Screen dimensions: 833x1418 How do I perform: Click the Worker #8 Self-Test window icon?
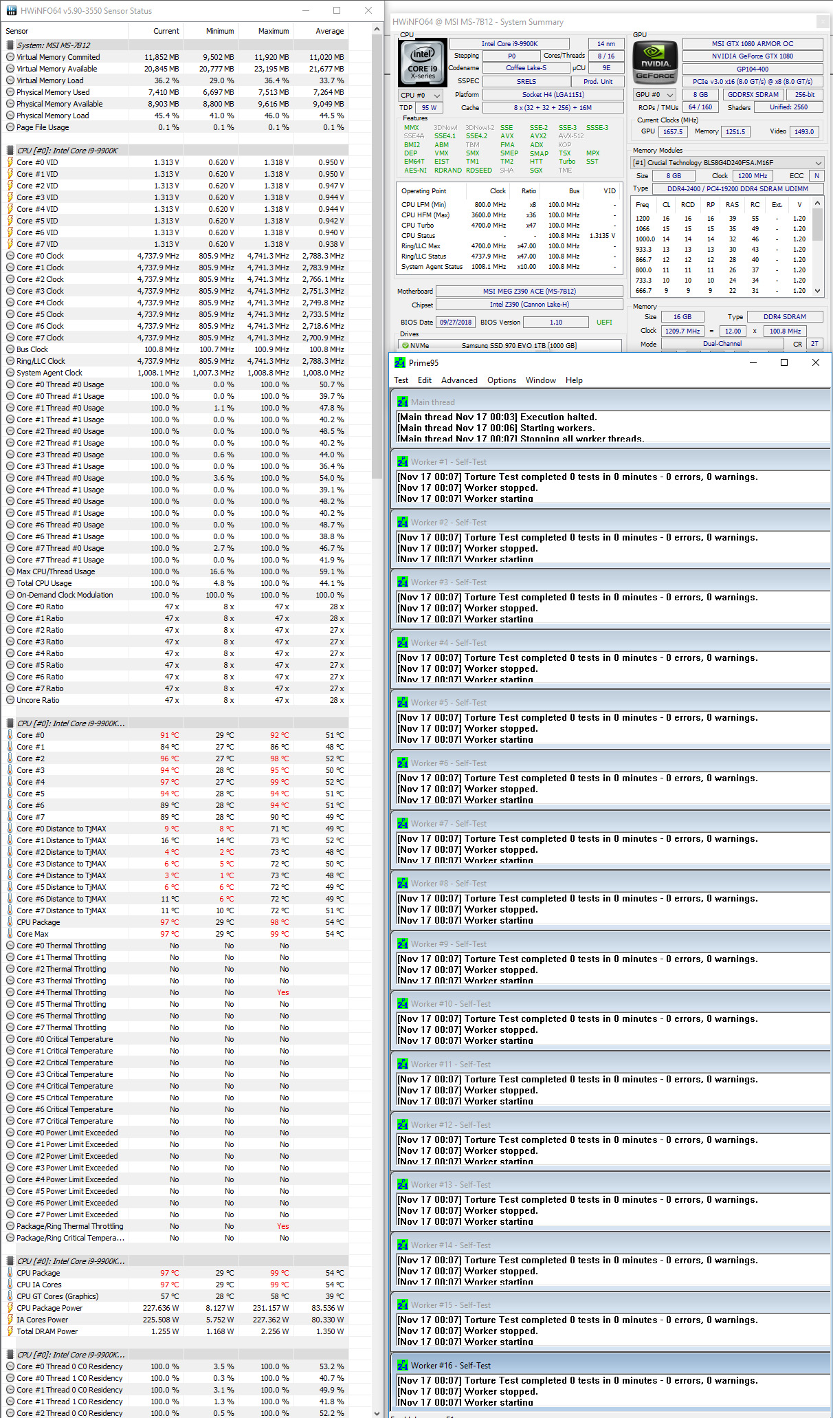403,884
